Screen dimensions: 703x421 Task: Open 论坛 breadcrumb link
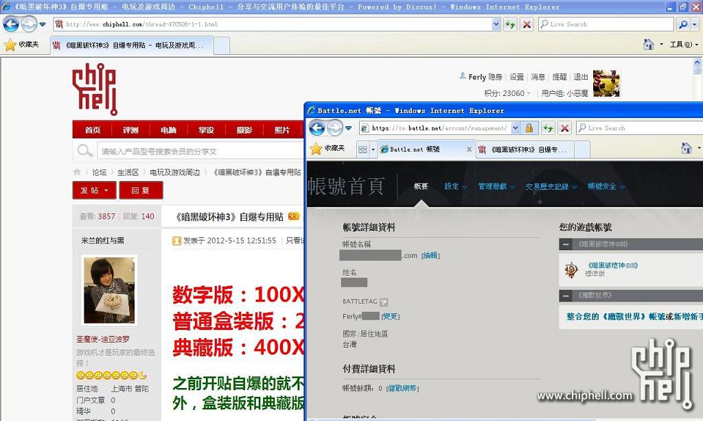[99, 172]
